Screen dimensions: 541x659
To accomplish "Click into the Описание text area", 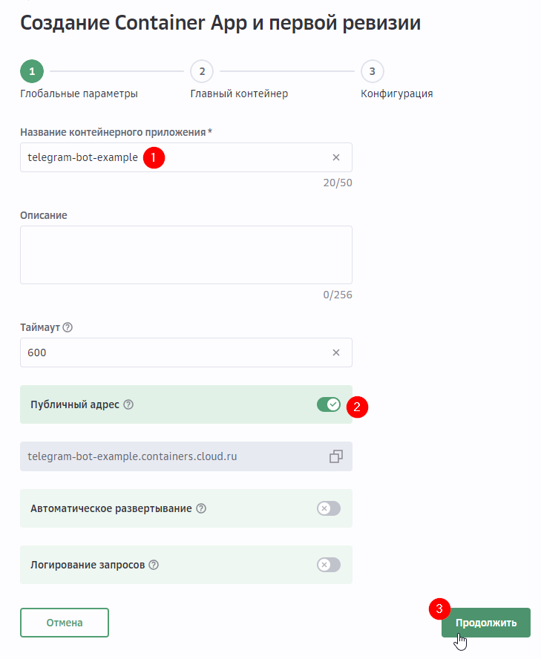I will click(x=186, y=255).
